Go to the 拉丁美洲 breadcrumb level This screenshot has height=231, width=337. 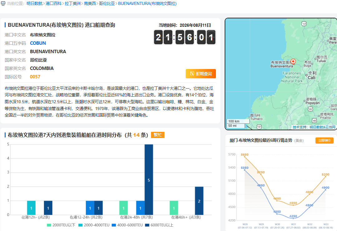73,4
